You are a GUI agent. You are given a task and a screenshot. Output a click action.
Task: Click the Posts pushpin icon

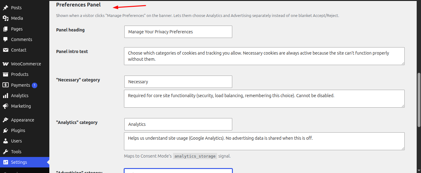point(6,8)
